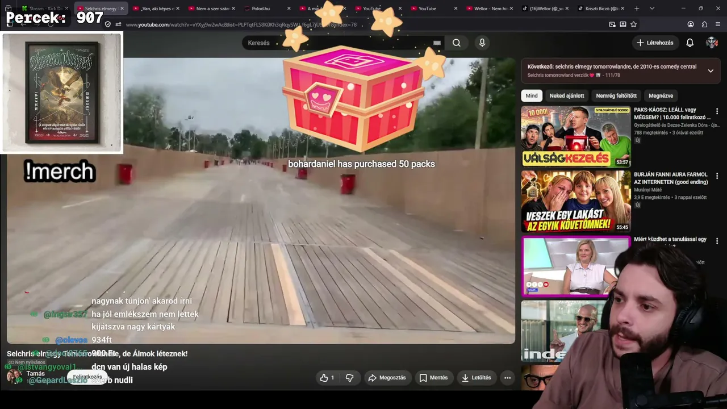Open more actions ellipsis under the video
The width and height of the screenshot is (727, 409).
(x=507, y=378)
